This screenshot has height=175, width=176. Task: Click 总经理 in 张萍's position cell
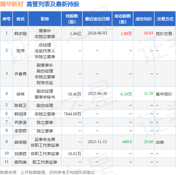[x=45, y=45]
